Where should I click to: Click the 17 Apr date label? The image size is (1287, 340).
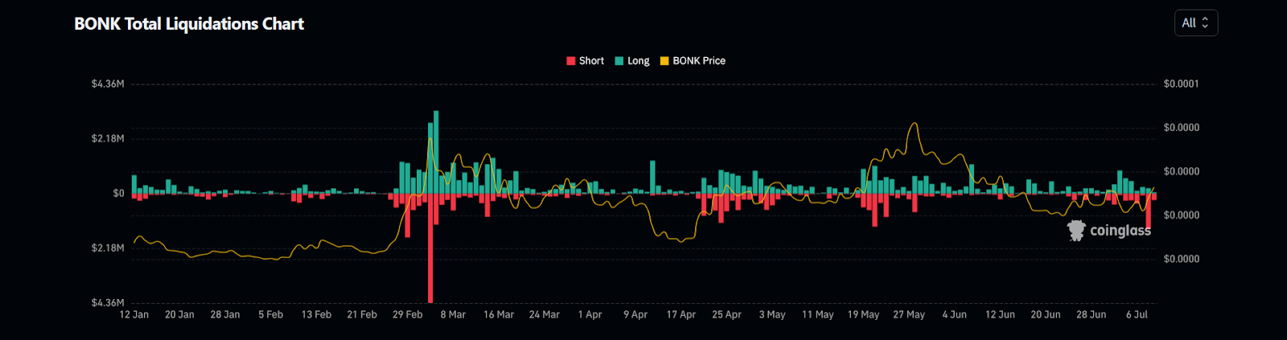coord(681,315)
